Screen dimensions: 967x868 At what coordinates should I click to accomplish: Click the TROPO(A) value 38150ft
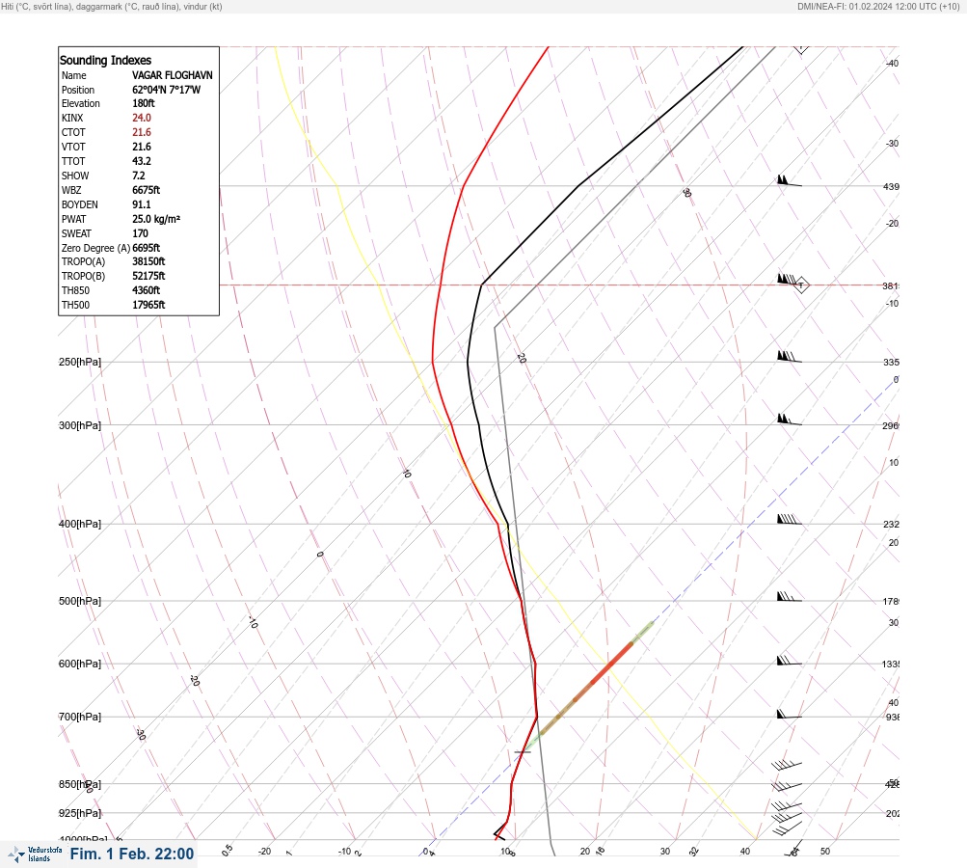pyautogui.click(x=148, y=261)
